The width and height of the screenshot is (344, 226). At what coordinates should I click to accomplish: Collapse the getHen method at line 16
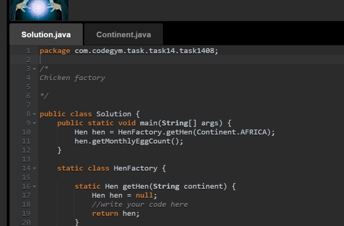click(34, 187)
